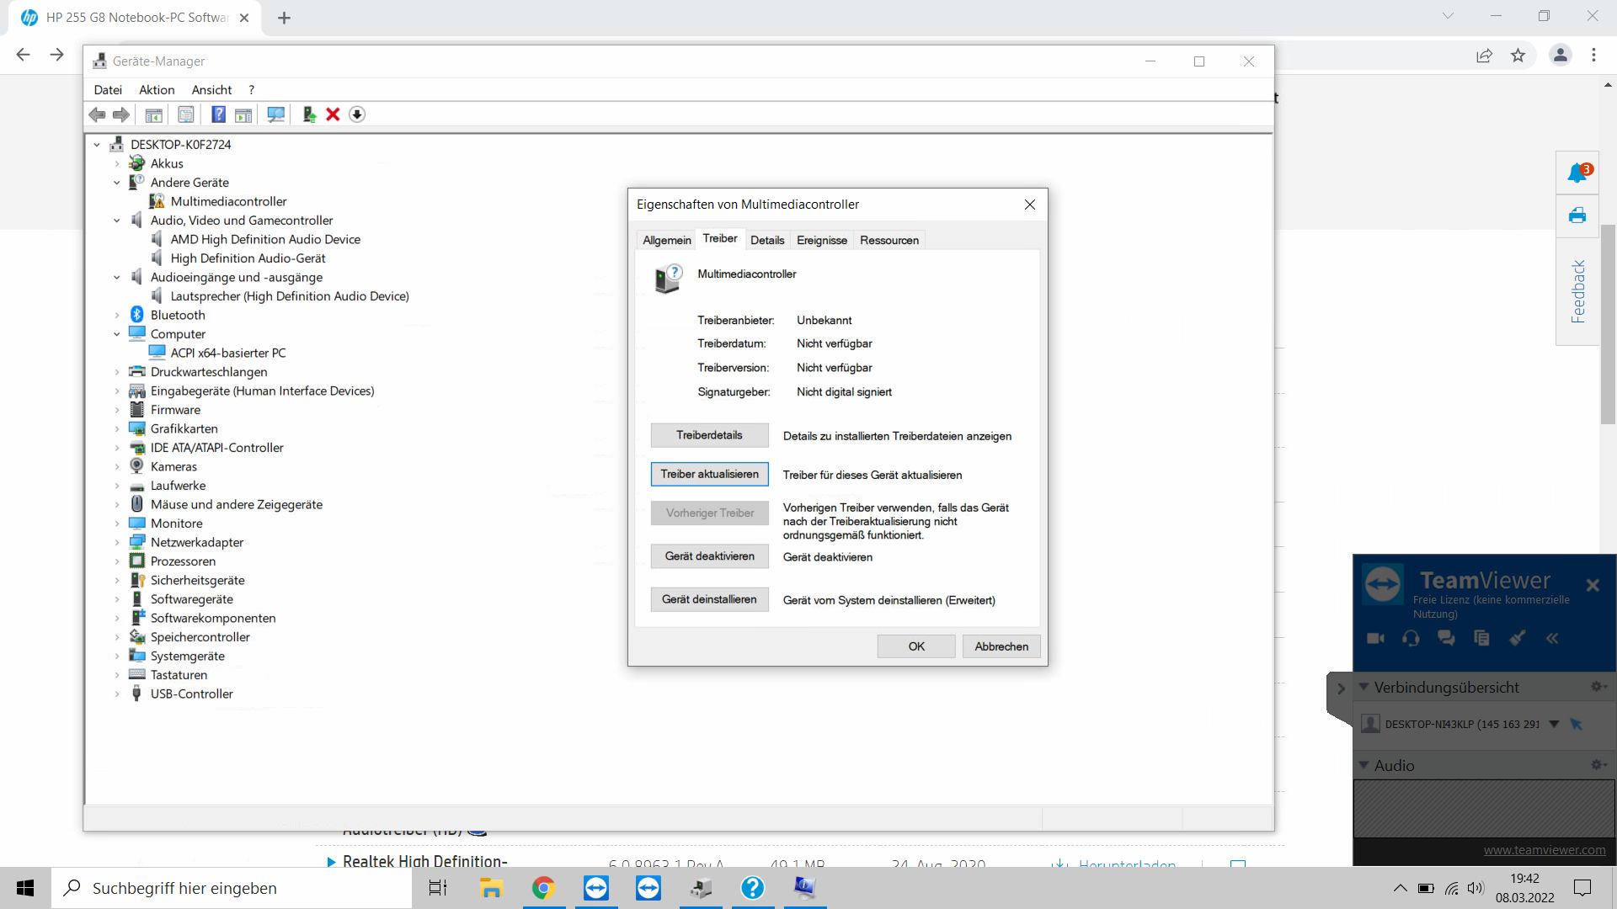Viewport: 1617px width, 909px height.
Task: Expand the Netzwerkadapter category
Action: coord(117,543)
